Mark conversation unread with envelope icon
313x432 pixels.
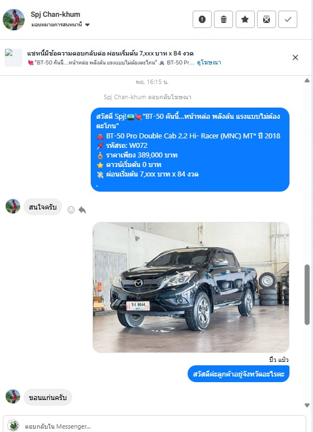[x=267, y=19]
